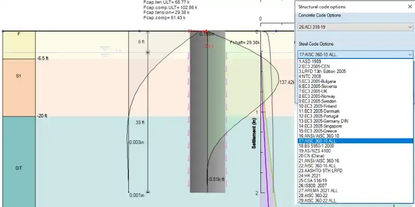415x207 pixels.
Task: Click the -0.003in displacement label
Action: [x=136, y=143]
